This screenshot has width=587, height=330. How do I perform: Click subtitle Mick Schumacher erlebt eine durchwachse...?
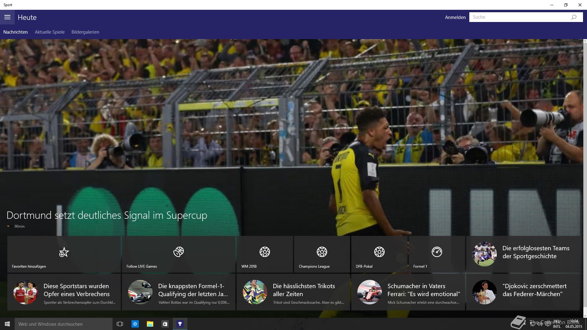tap(423, 302)
